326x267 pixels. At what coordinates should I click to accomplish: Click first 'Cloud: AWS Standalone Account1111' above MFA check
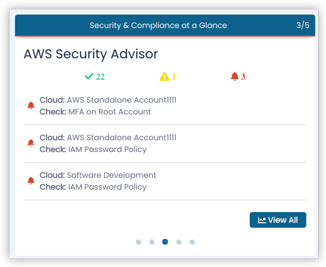click(108, 100)
